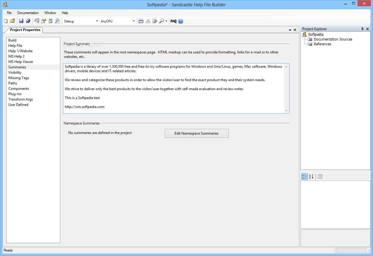The width and height of the screenshot is (373, 256).
Task: Select the Paths category
Action: point(33,83)
